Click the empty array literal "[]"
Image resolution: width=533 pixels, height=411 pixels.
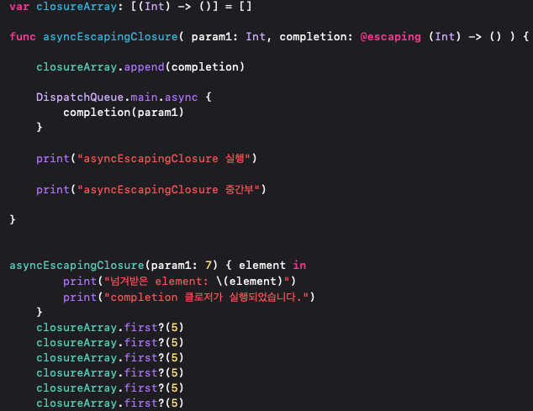[245, 7]
